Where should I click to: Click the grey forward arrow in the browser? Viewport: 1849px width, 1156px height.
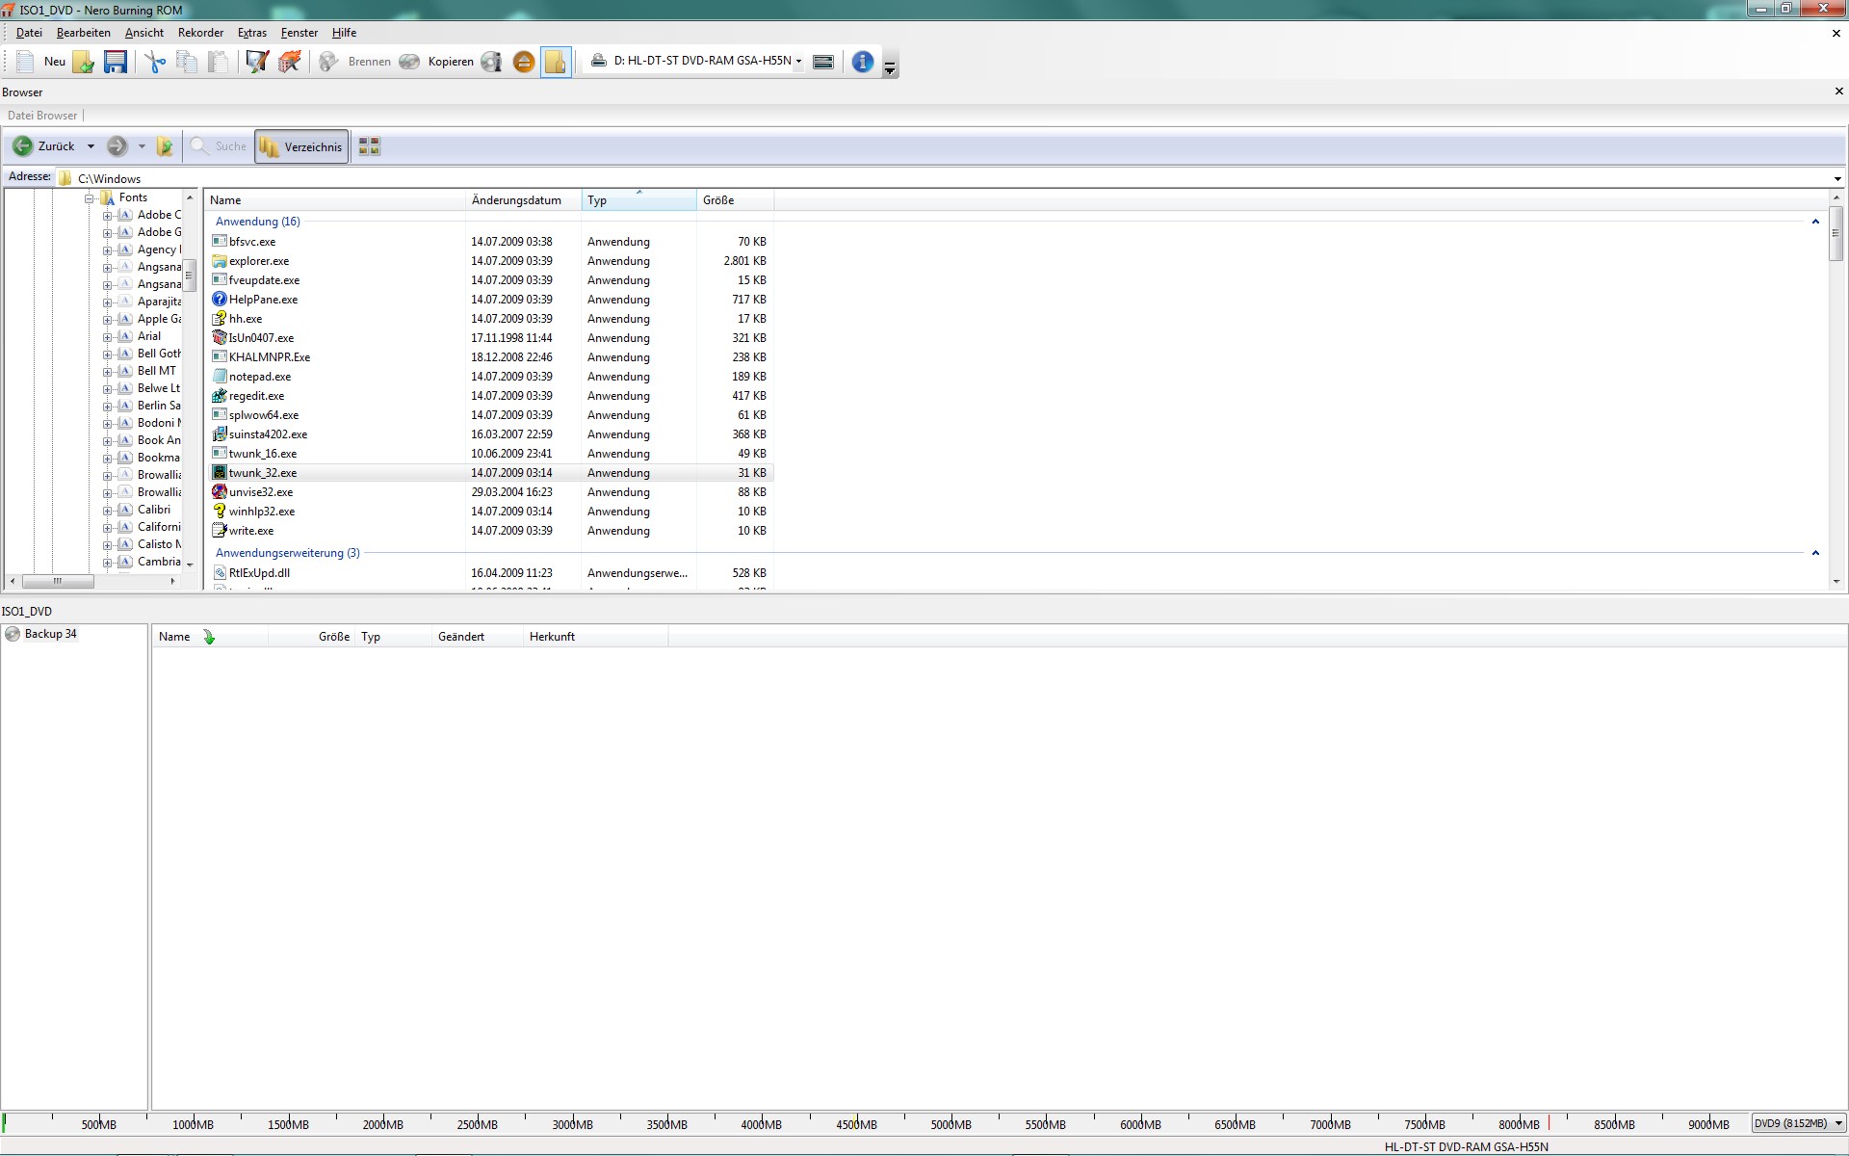(117, 146)
